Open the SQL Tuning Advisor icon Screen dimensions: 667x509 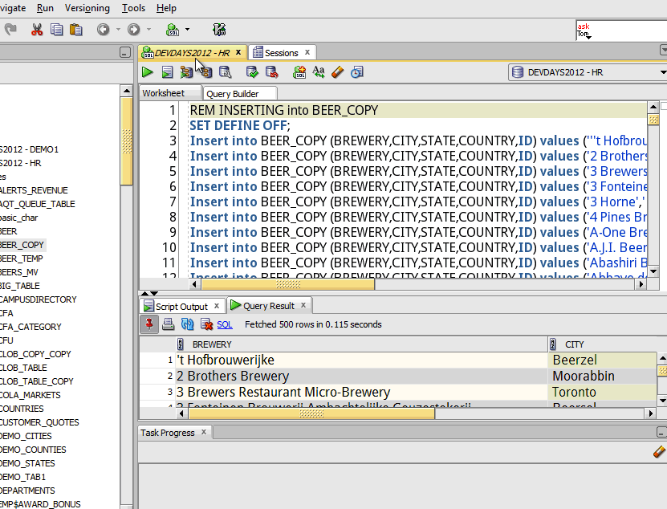point(225,72)
